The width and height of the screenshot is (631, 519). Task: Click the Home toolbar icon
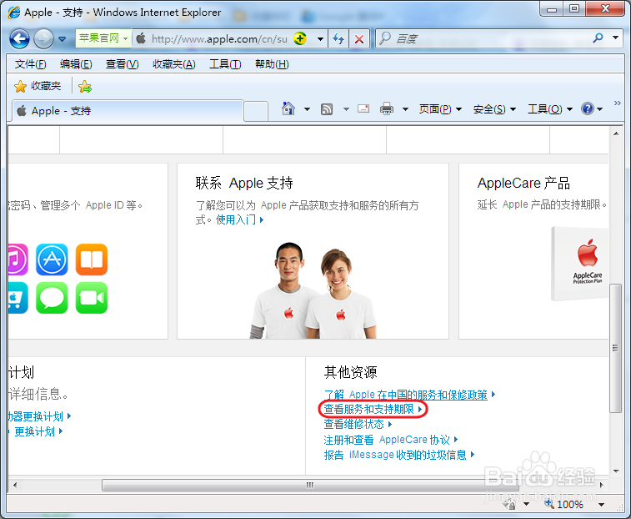pos(288,108)
